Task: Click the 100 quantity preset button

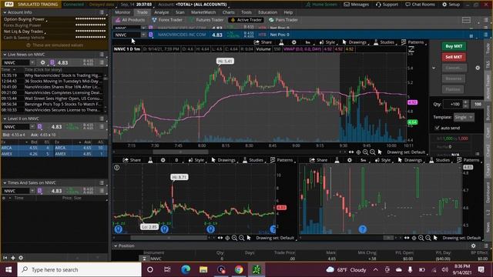Action: [478, 104]
